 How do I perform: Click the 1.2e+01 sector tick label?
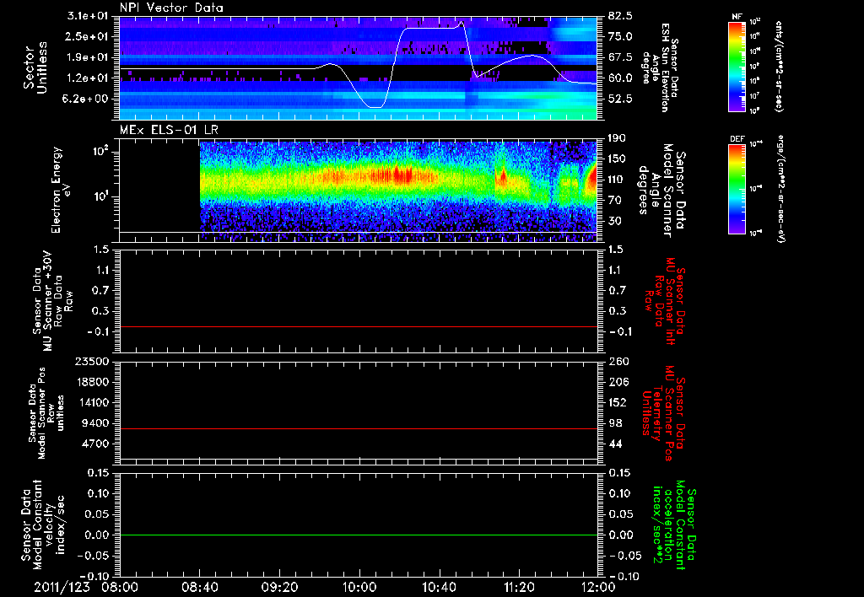point(88,78)
